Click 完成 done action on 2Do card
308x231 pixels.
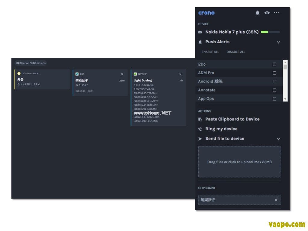(x=90, y=91)
